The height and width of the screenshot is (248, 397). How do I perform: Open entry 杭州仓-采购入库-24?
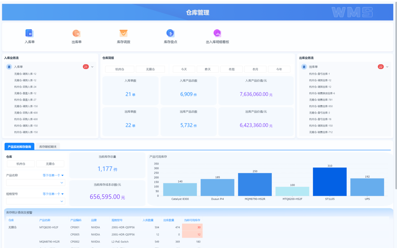coord(25,87)
